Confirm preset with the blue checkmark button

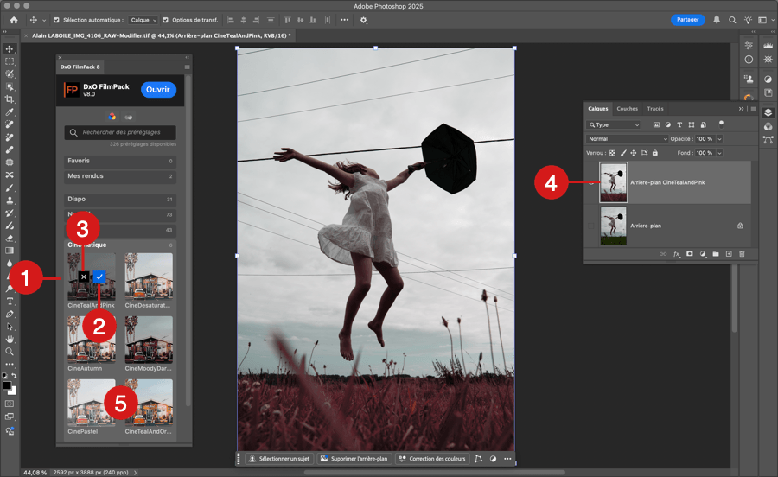click(99, 277)
